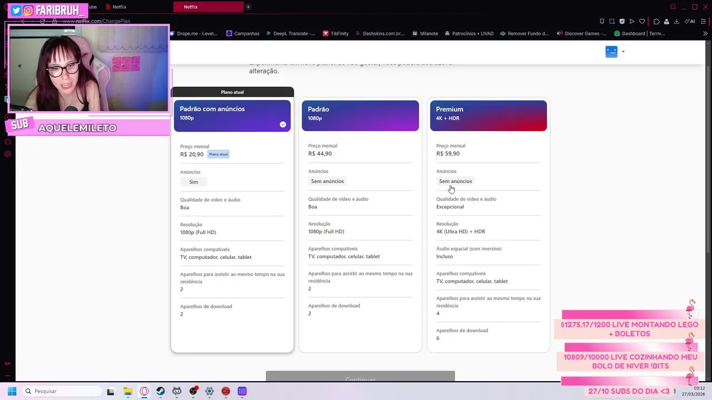The height and width of the screenshot is (400, 712).
Task: Click the Excepcional quality value
Action: point(450,207)
